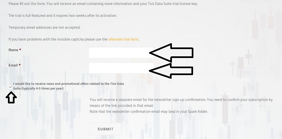Click the red asterisk beside Email label
282x139 pixels.
click(20, 65)
